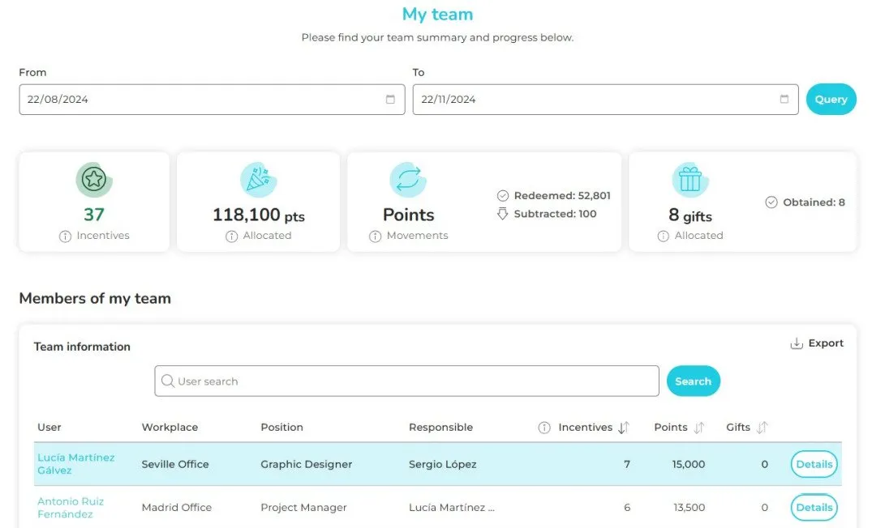872x528 pixels.
Task: Sort table by Points column arrows
Action: [699, 428]
